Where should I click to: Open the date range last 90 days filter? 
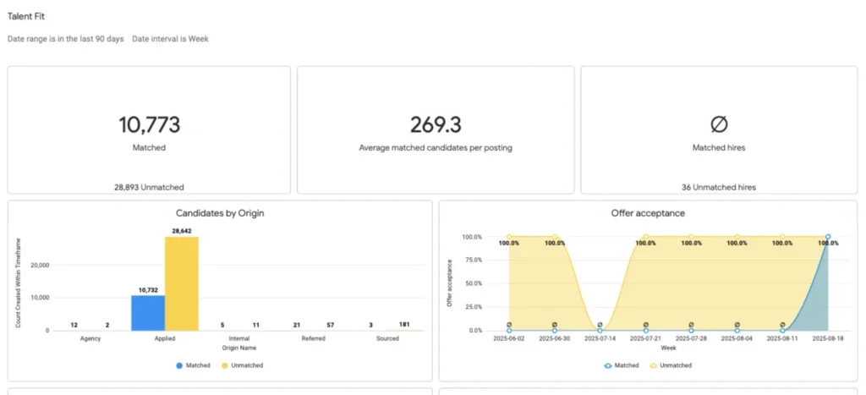pos(66,39)
